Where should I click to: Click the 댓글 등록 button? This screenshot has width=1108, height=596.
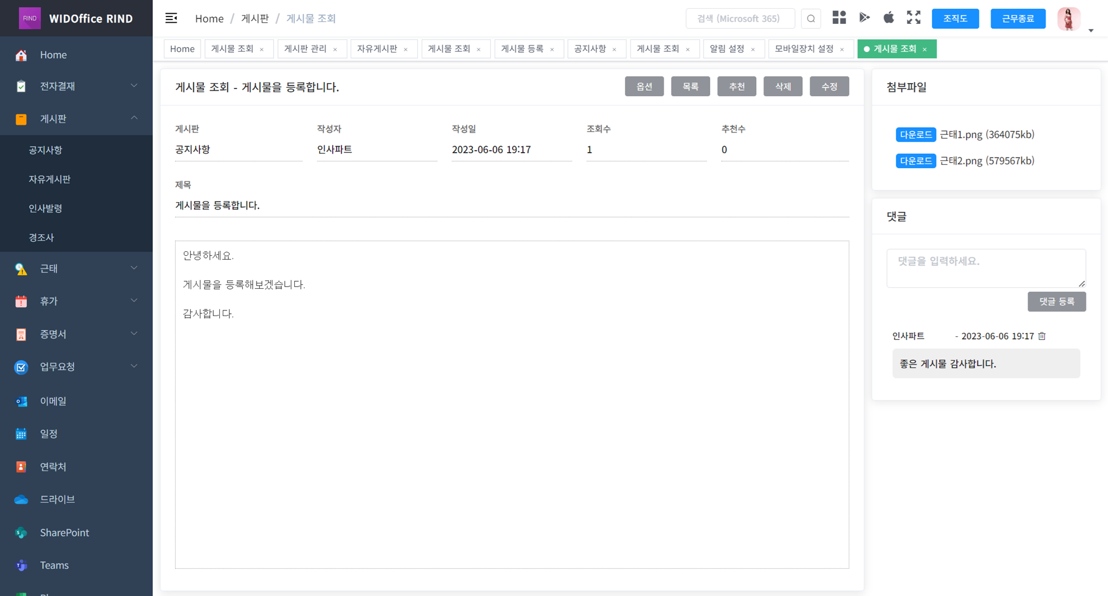(x=1056, y=302)
